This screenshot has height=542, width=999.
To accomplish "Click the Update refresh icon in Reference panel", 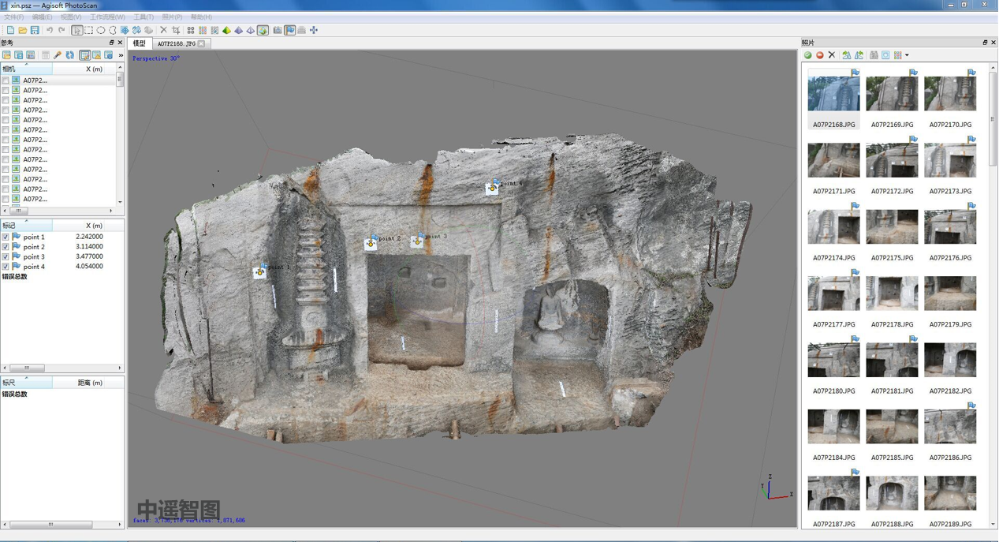I will coord(70,55).
